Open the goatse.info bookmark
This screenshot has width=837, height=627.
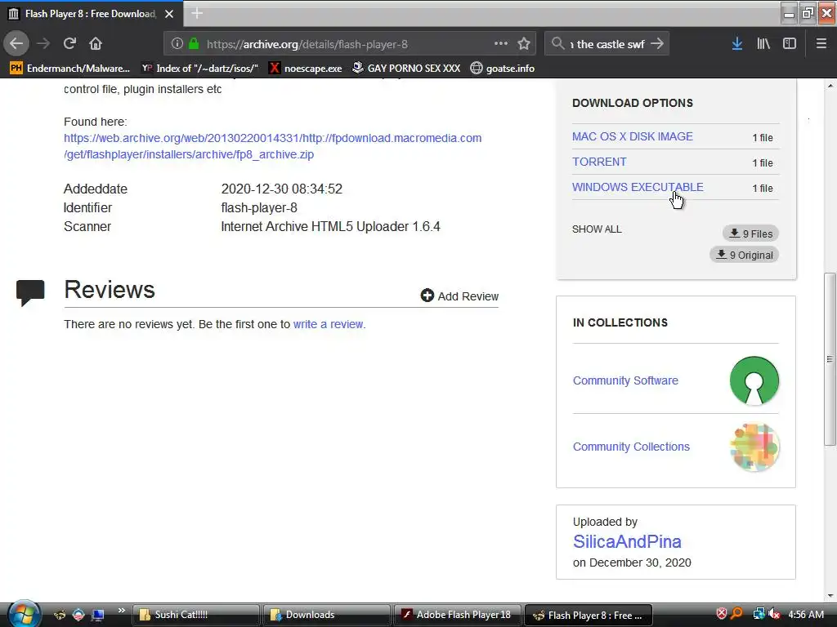point(503,69)
